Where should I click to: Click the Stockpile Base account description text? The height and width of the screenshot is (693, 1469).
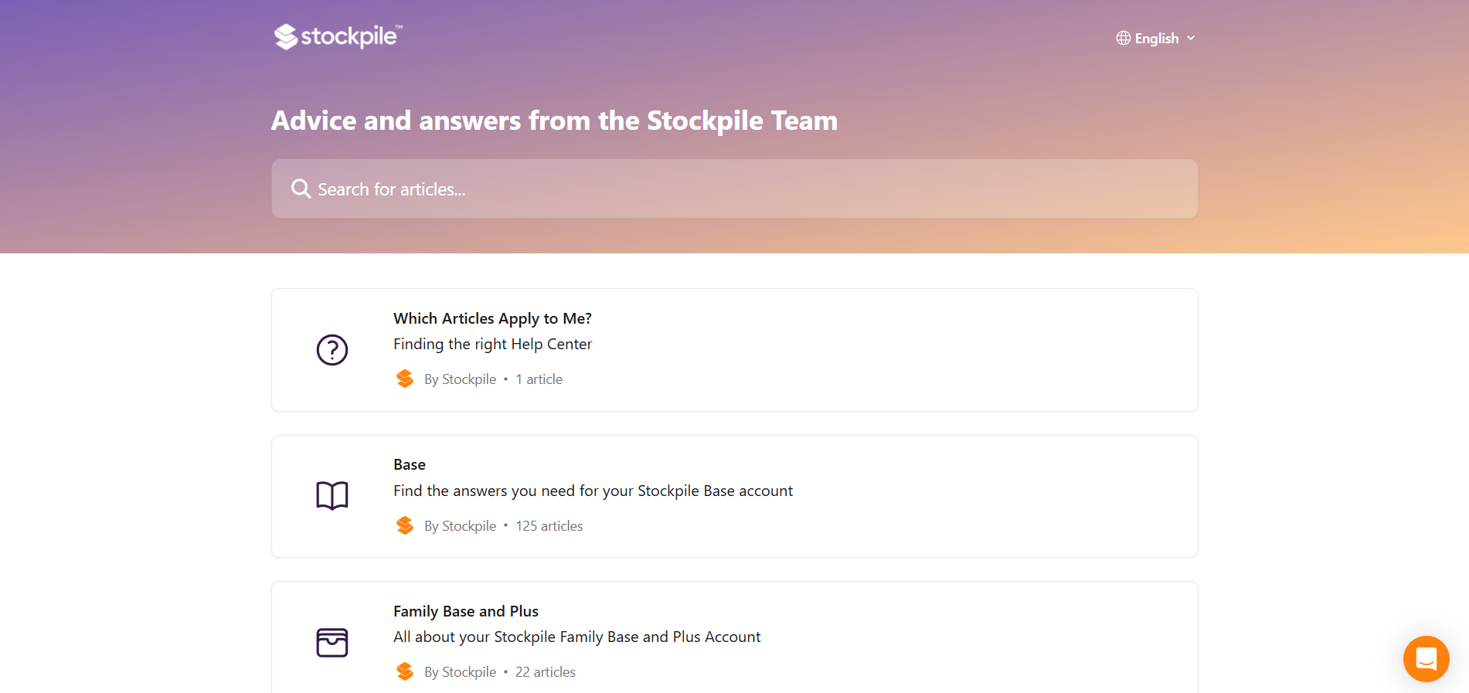(x=593, y=491)
